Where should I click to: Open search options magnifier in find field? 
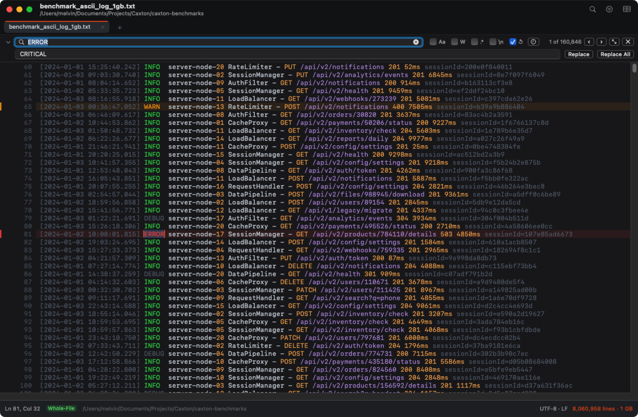pyautogui.click(x=22, y=42)
